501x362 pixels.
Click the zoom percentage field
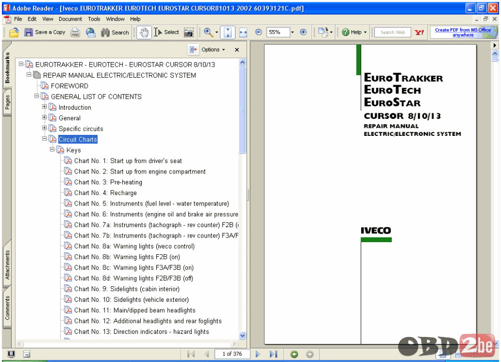(x=278, y=32)
